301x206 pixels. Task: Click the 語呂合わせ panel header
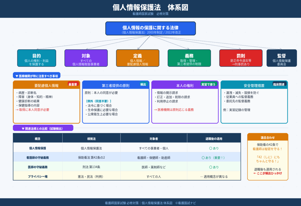click(267, 137)
